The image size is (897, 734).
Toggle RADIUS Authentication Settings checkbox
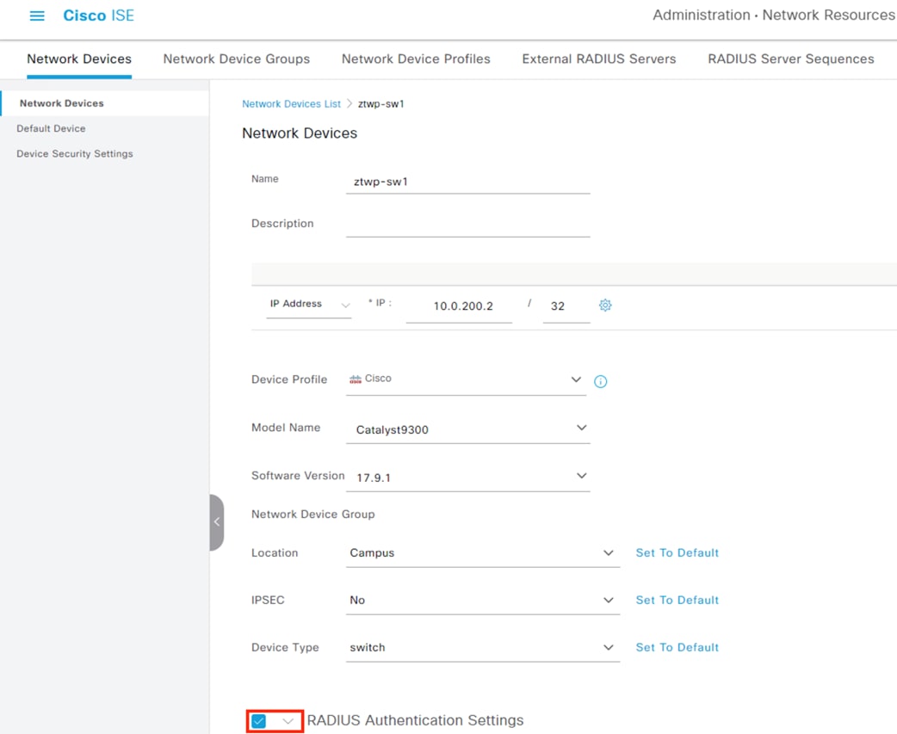click(x=259, y=721)
